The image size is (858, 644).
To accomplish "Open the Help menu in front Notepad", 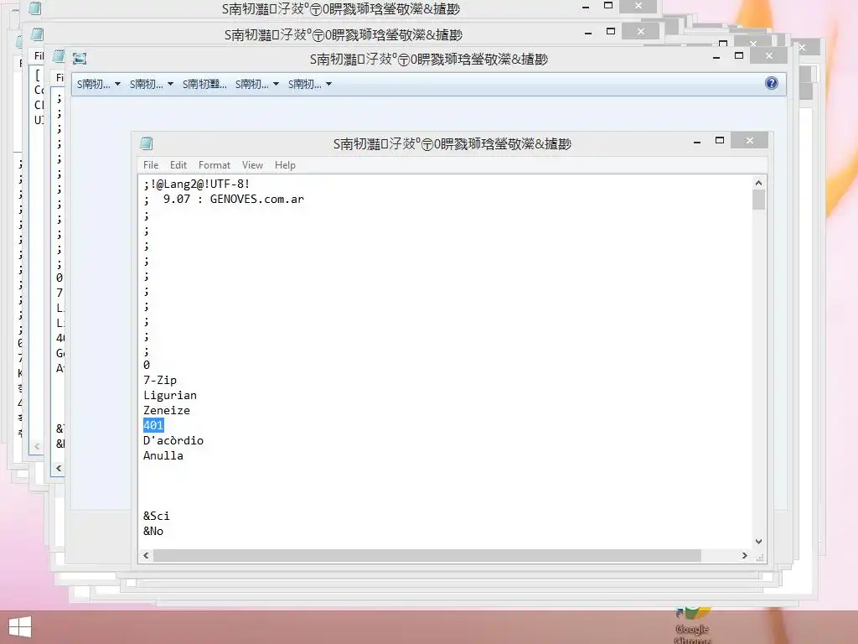I will [285, 165].
